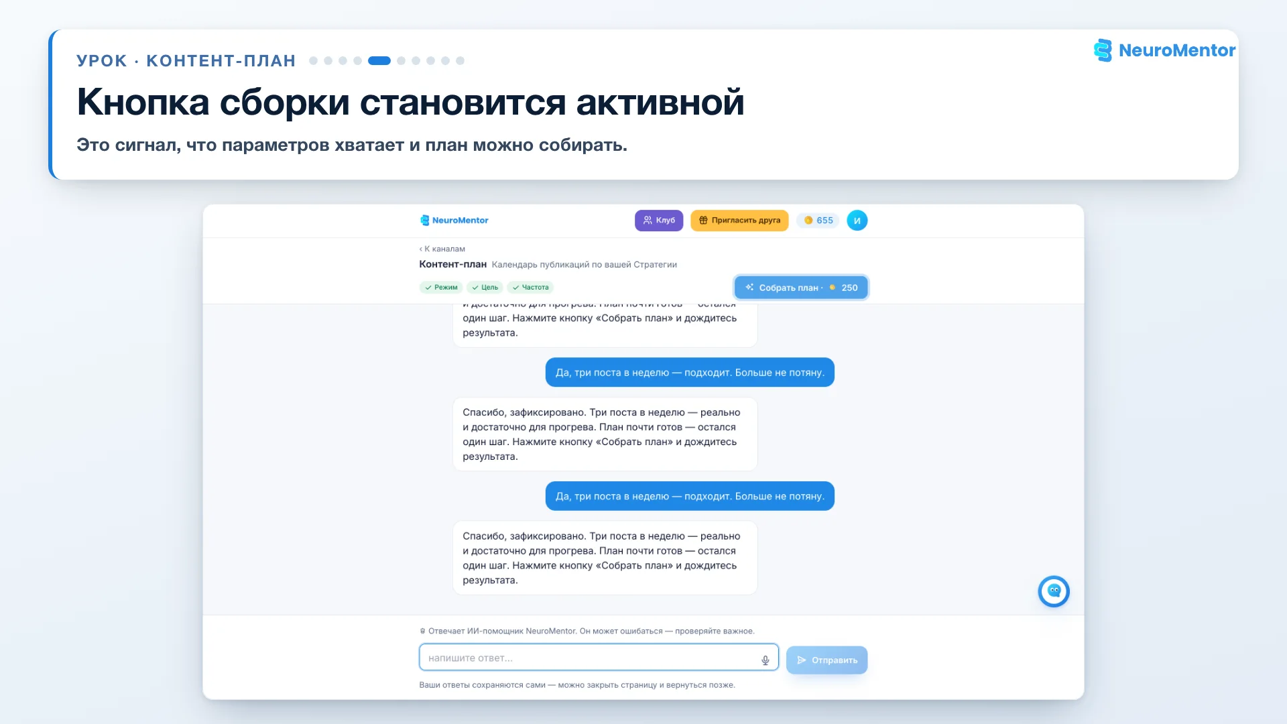Image resolution: width=1287 pixels, height=724 pixels.
Task: Click the 250 cost on Собрать план
Action: 849,288
